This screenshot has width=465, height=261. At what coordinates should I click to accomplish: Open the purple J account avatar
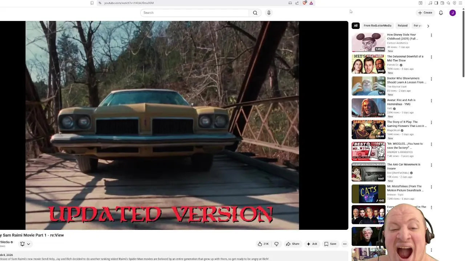click(452, 13)
